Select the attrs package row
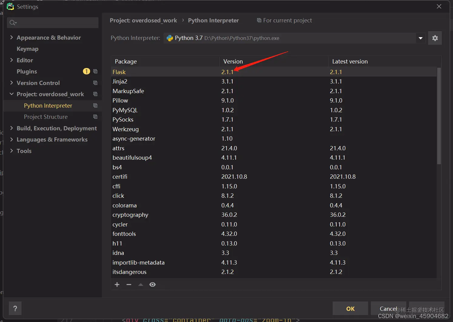Screen dimensions: 453x322 click(274, 148)
